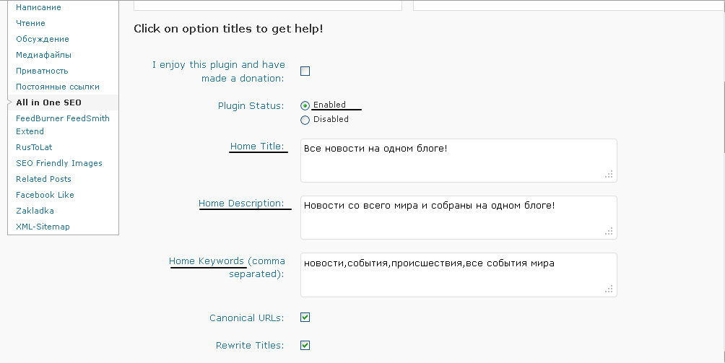Open the SEO Friendly Images settings
Viewport: 725px width, 363px height.
[x=59, y=163]
